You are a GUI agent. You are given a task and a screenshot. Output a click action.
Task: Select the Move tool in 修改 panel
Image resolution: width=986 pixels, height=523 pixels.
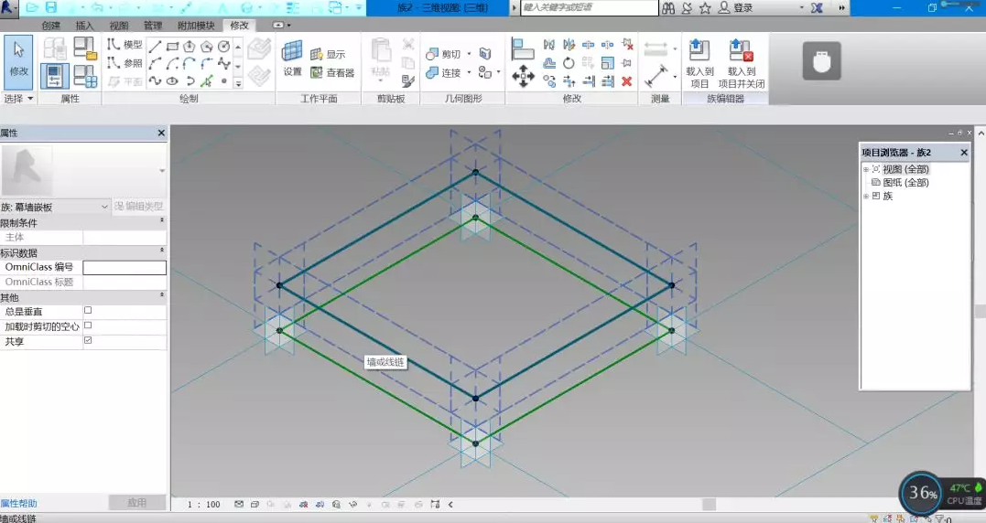tap(523, 76)
